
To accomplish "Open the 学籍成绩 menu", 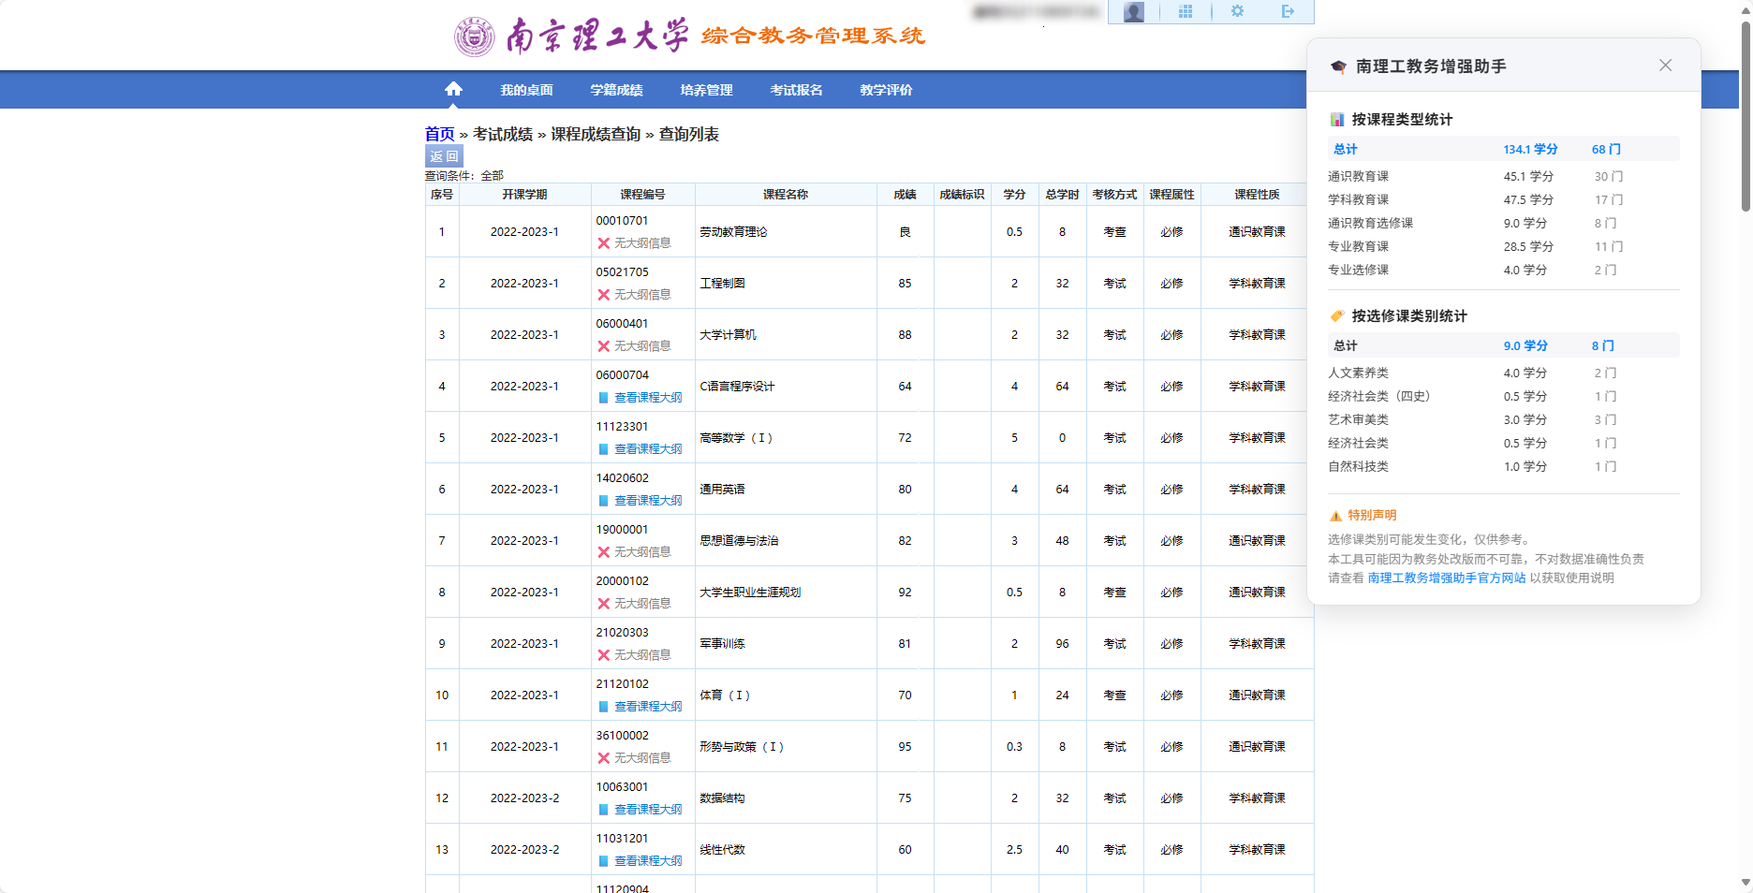I will 617,89.
